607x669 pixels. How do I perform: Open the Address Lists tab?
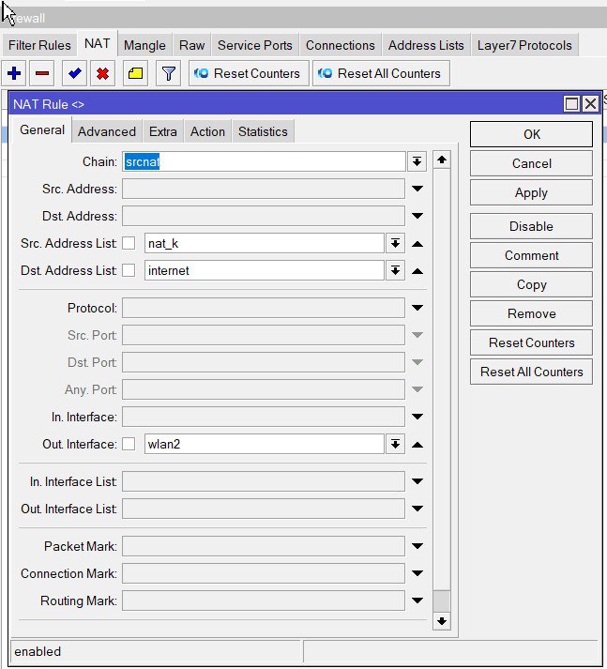click(426, 45)
